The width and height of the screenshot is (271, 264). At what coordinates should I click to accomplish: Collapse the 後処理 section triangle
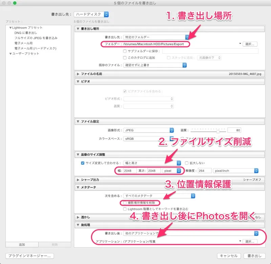coord(78,225)
